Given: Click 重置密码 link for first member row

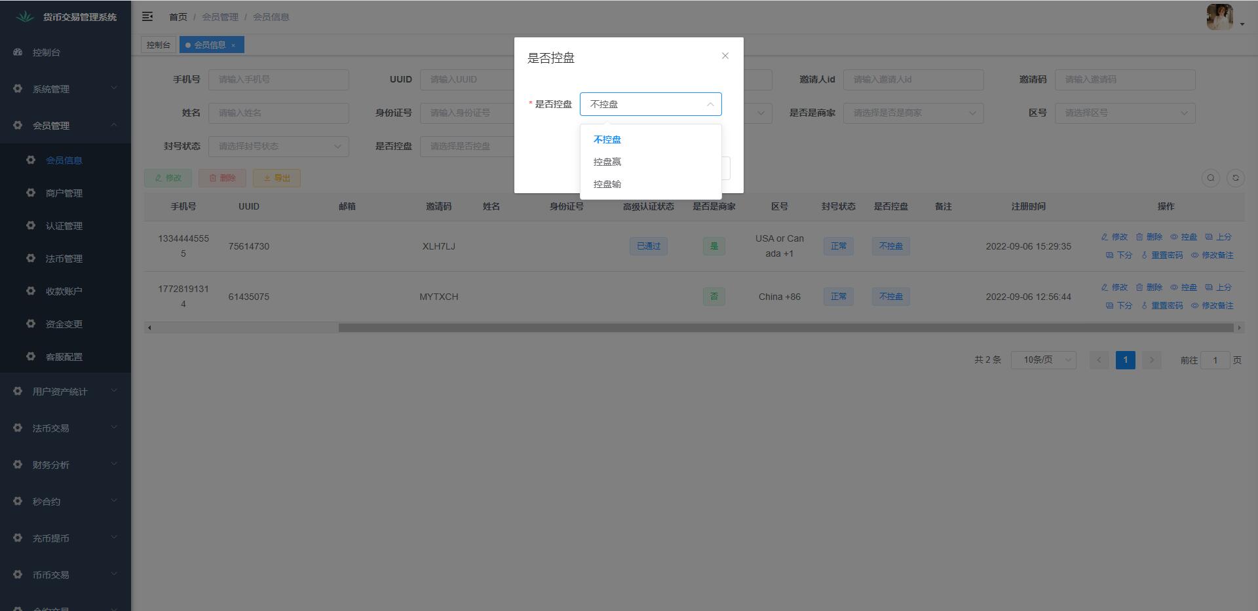Looking at the screenshot, I should [1162, 255].
